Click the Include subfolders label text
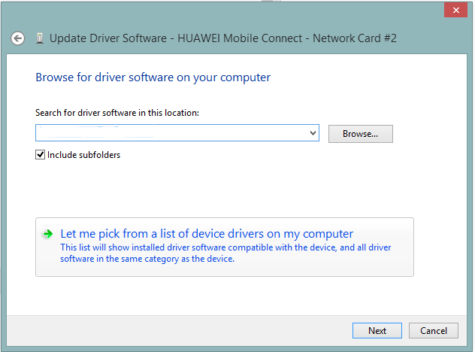The height and width of the screenshot is (352, 475). coord(83,155)
